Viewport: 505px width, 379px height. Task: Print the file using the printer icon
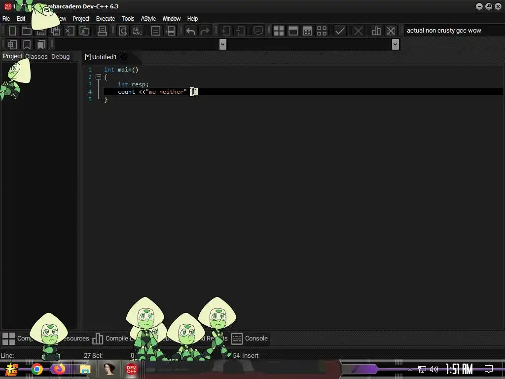[x=102, y=31]
